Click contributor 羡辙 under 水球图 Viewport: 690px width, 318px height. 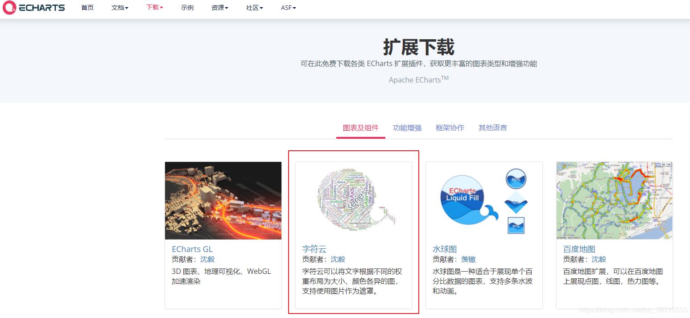(468, 259)
